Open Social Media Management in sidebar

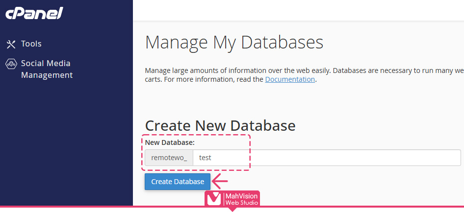(46, 69)
